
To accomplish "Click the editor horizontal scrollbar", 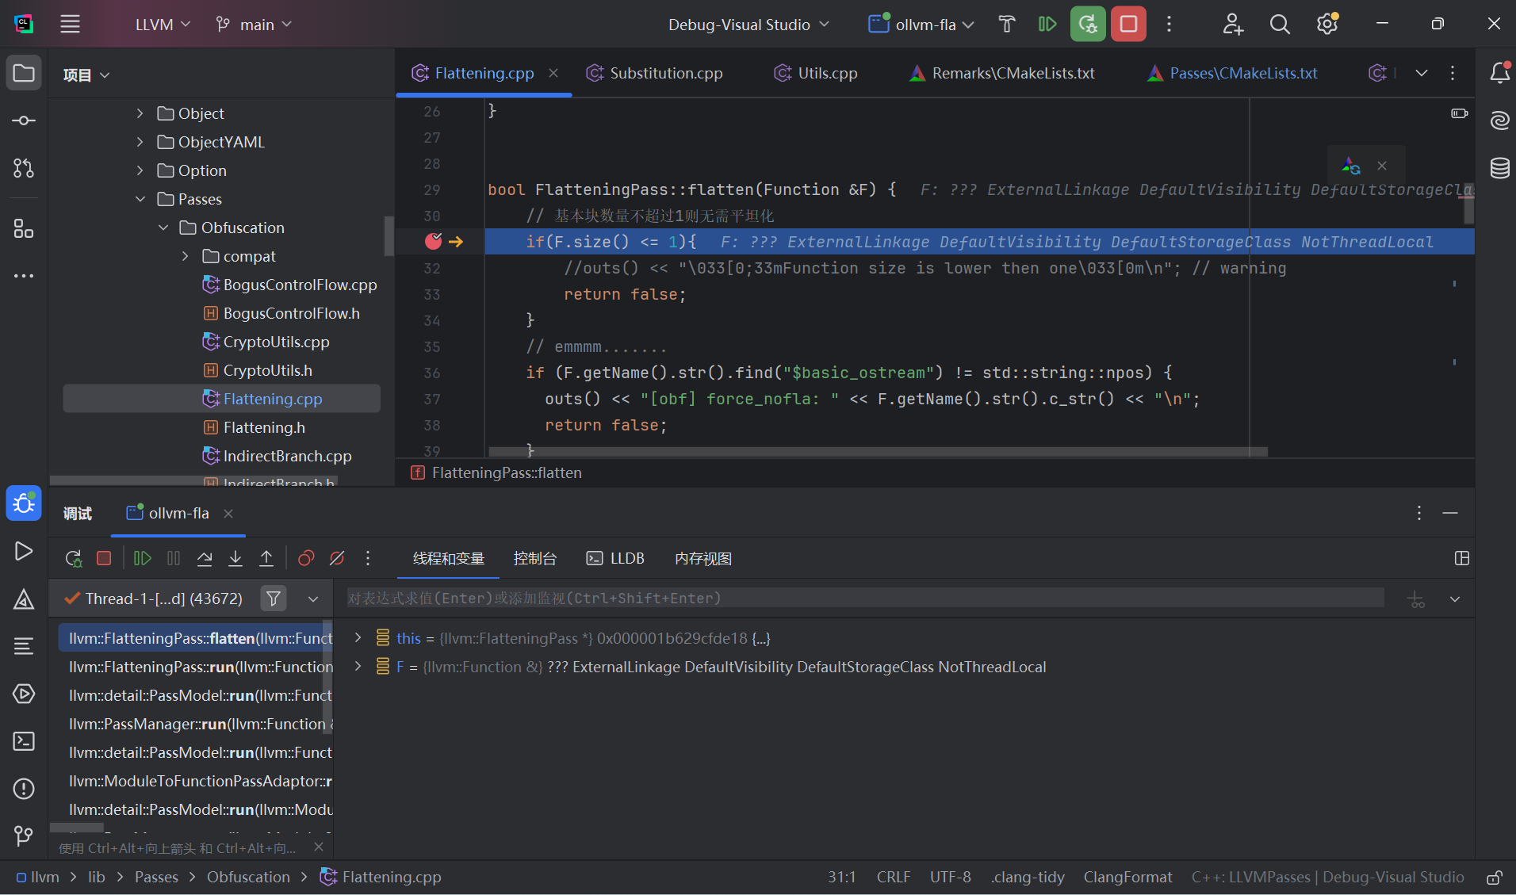I will [878, 452].
